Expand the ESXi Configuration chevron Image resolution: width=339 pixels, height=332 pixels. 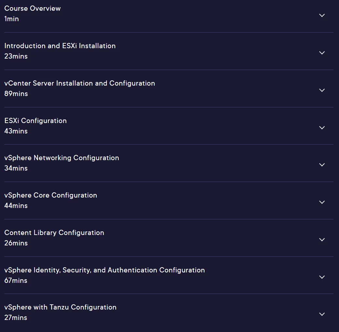pos(322,128)
